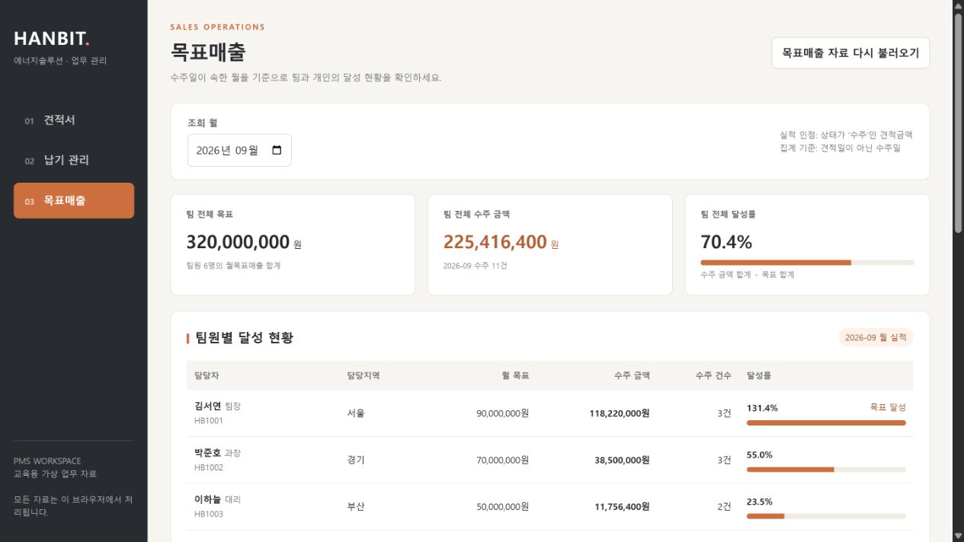964x542 pixels.
Task: Click the scrollbar up arrow
Action: [x=958, y=6]
